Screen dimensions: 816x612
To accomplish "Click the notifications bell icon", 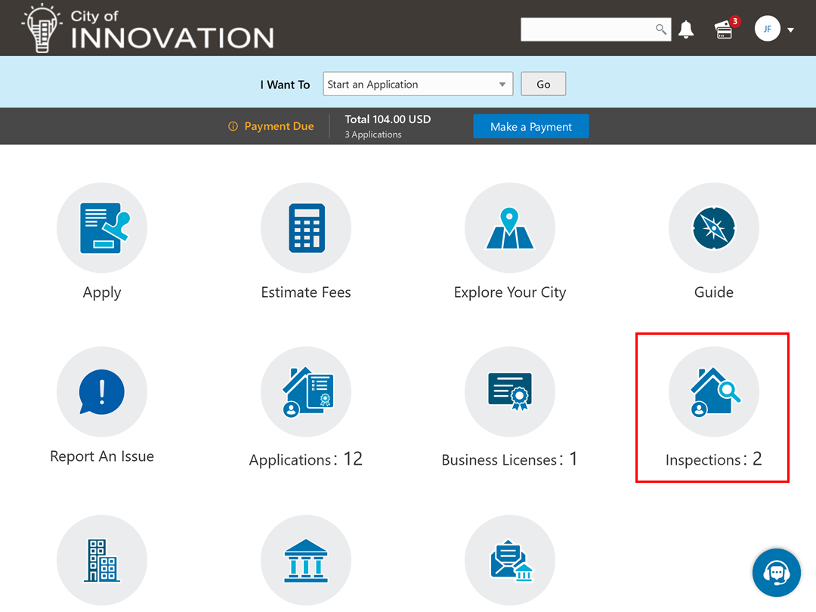I will tap(686, 29).
